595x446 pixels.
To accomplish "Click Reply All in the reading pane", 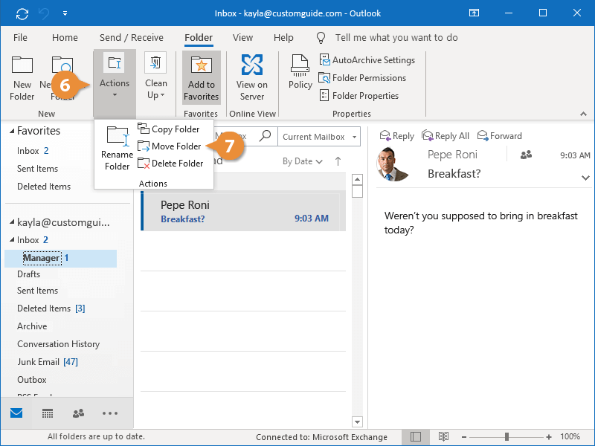I will (446, 136).
